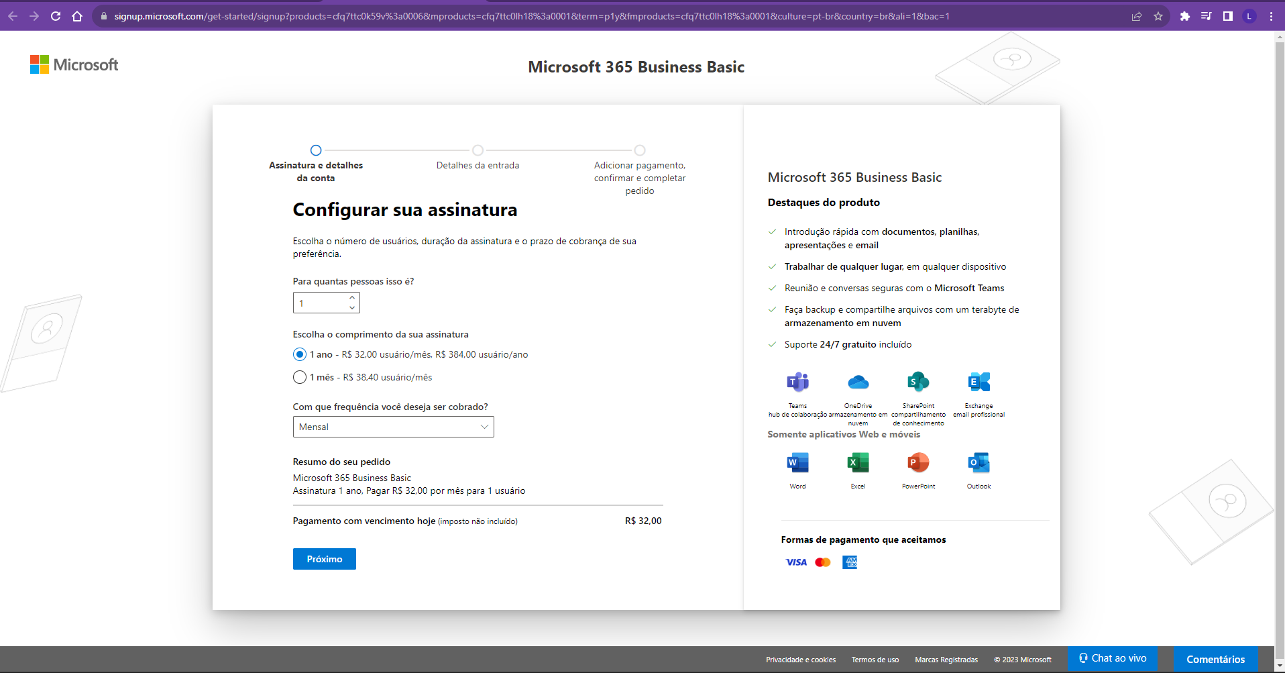Open the browser three-dot menu
The width and height of the screenshot is (1285, 673).
(1271, 16)
